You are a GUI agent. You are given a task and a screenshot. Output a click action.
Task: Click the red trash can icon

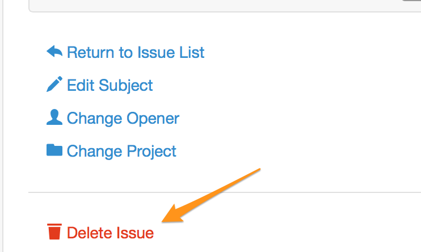point(54,232)
